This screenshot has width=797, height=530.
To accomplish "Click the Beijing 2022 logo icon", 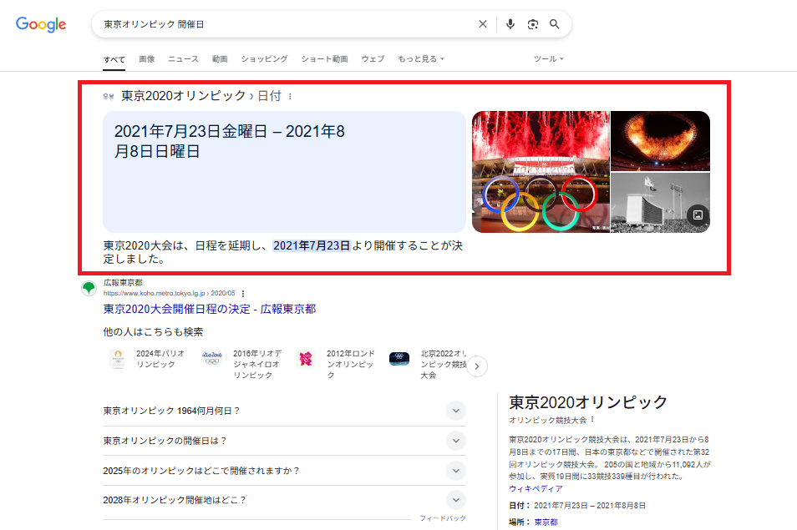I will click(399, 358).
